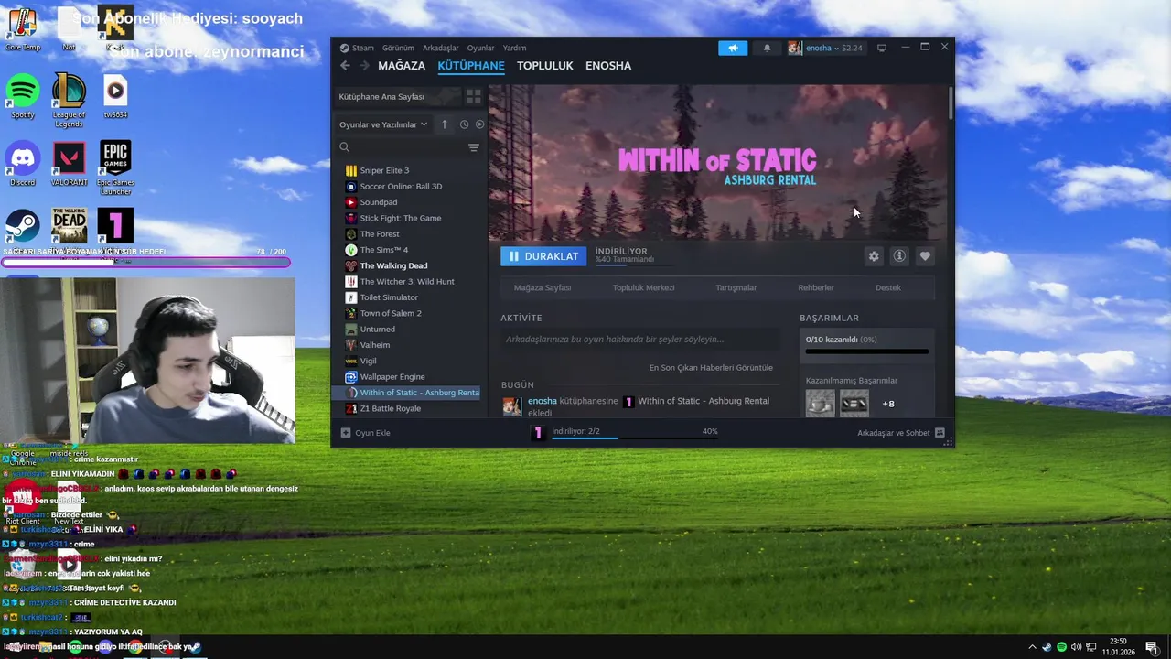Click the achievements 0/10 progress bar
Screen dimensions: 1171x659
(866, 351)
